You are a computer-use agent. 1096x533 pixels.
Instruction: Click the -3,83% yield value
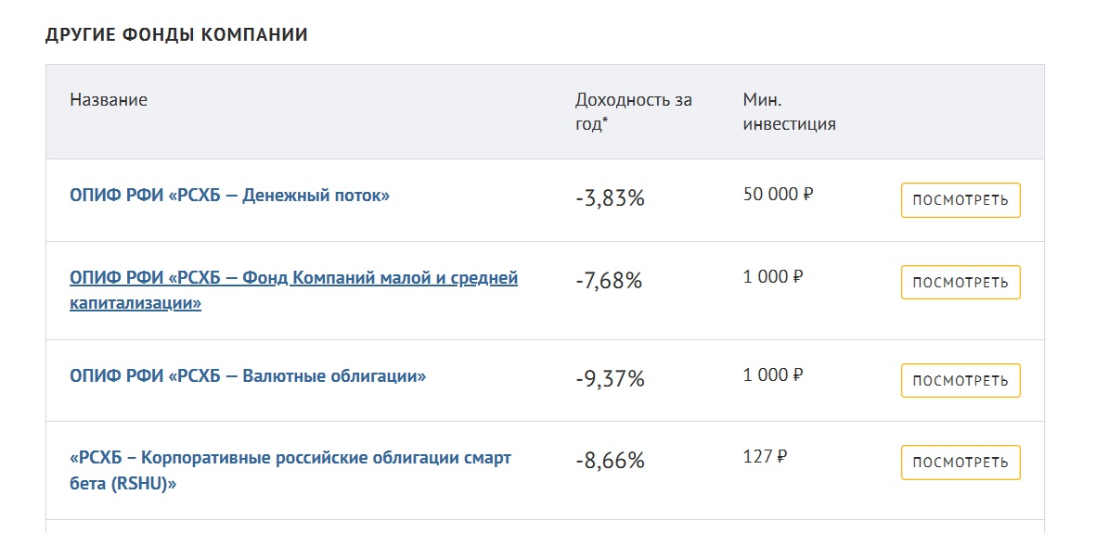(x=610, y=198)
